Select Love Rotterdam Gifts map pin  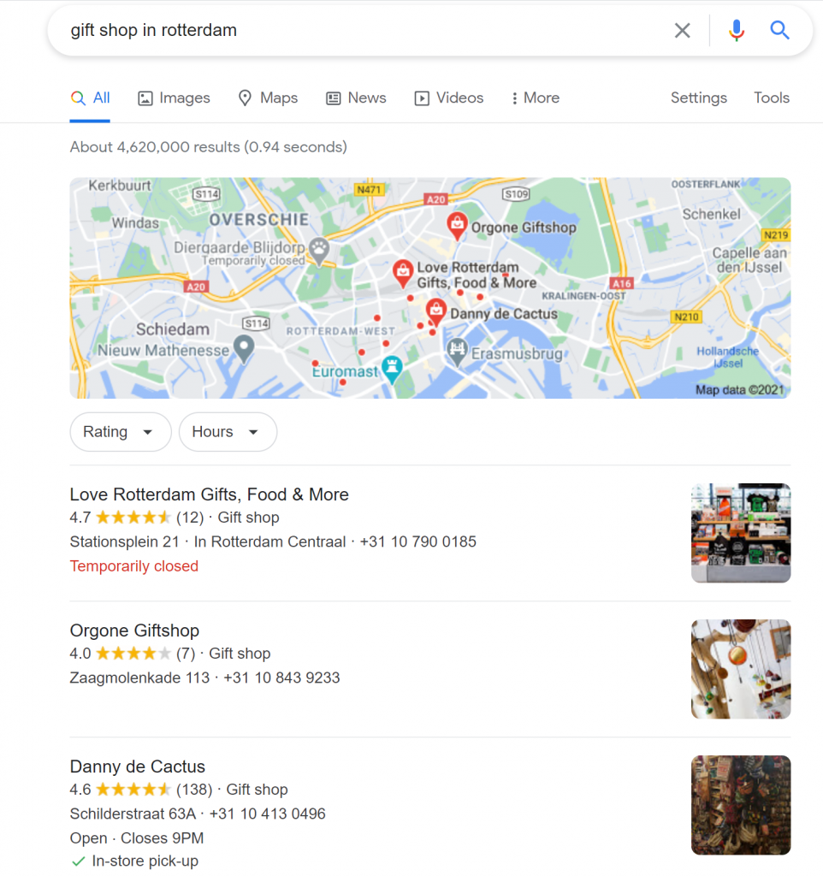(x=402, y=274)
